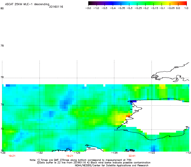Click the 1.0 color scale label
The image size is (191, 167).
(x=186, y=8)
